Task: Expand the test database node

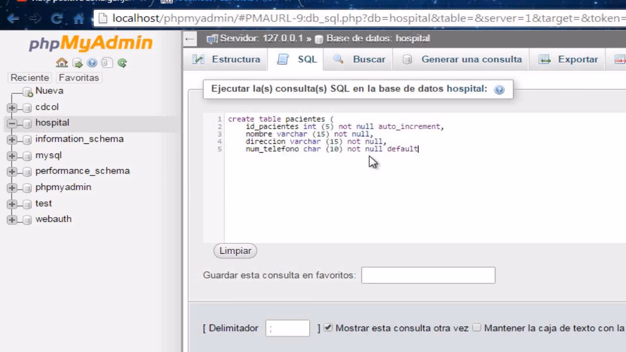Action: point(12,204)
